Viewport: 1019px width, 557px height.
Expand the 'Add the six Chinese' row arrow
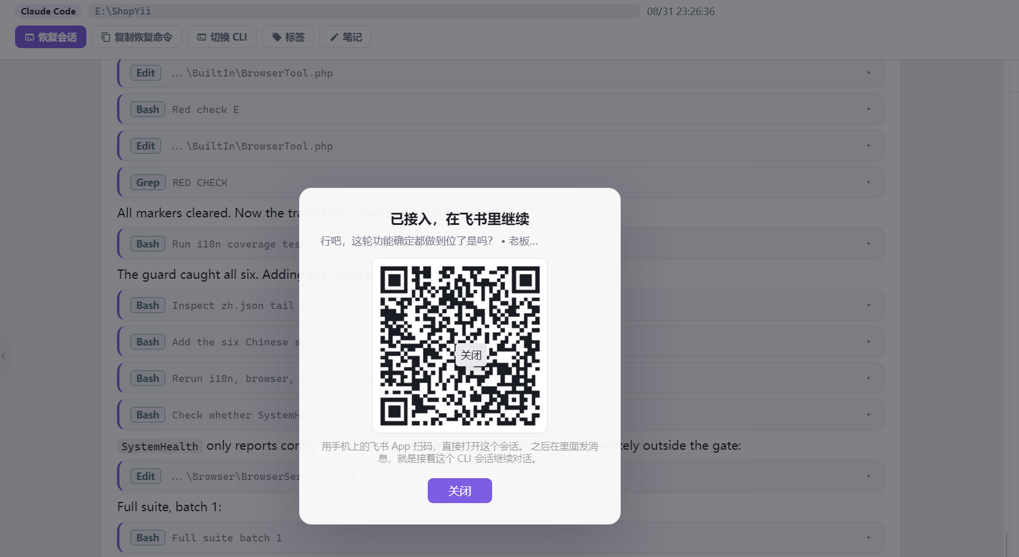coord(868,341)
